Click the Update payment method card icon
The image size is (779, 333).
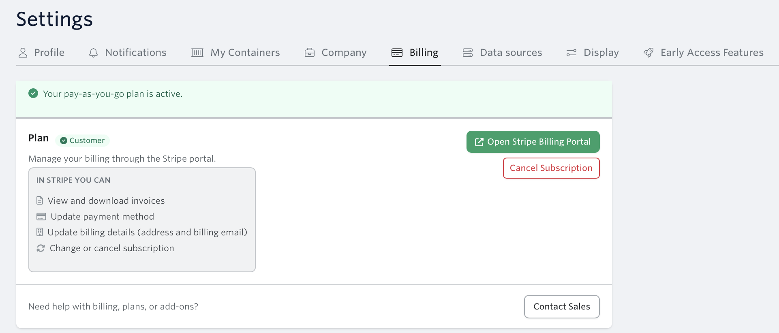tap(41, 216)
